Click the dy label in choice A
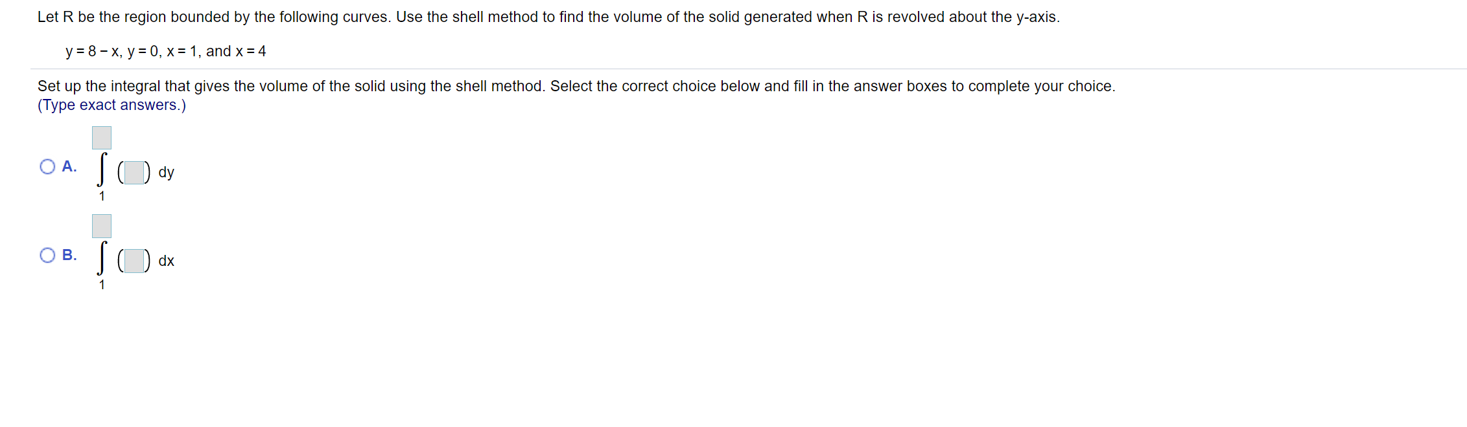The height and width of the screenshot is (427, 1467). 166,172
